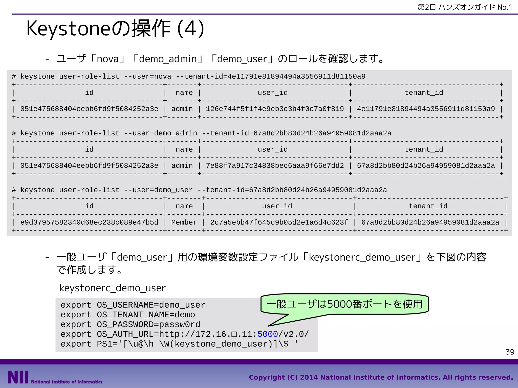Viewport: 518px width, 388px height.
Task: Click line 'export OS_PASSWORD=passw0rd'
Action: (x=130, y=325)
